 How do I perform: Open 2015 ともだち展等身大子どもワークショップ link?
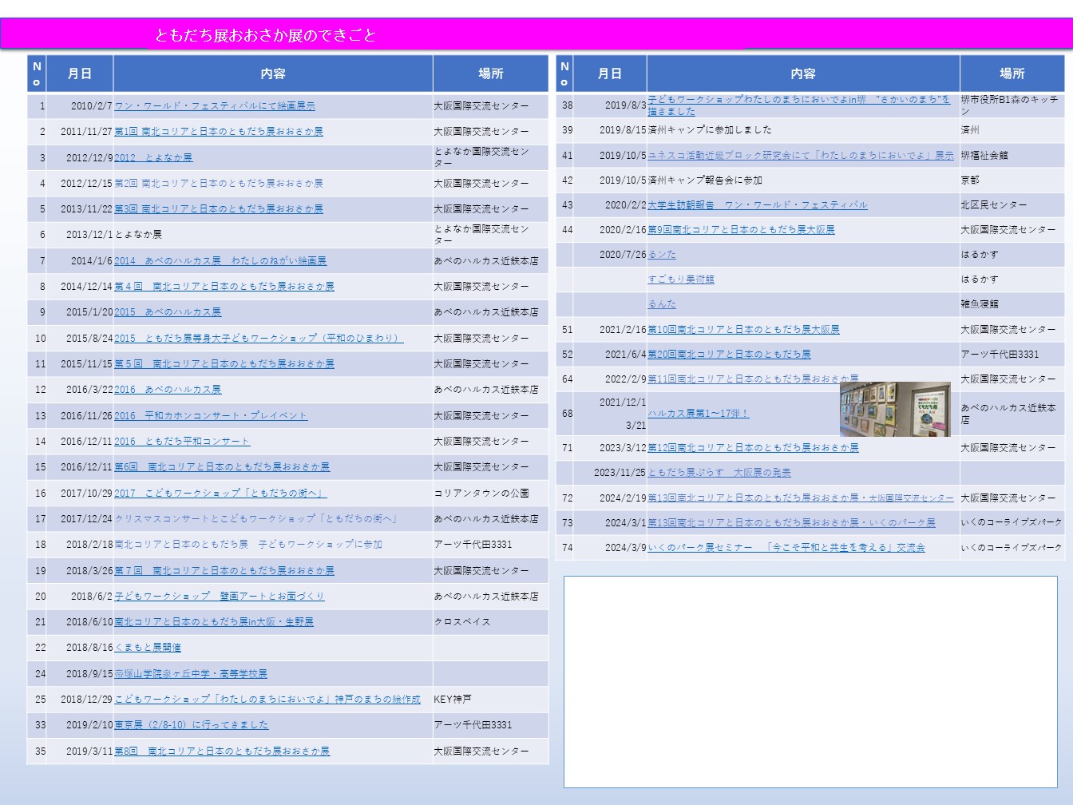pos(259,339)
